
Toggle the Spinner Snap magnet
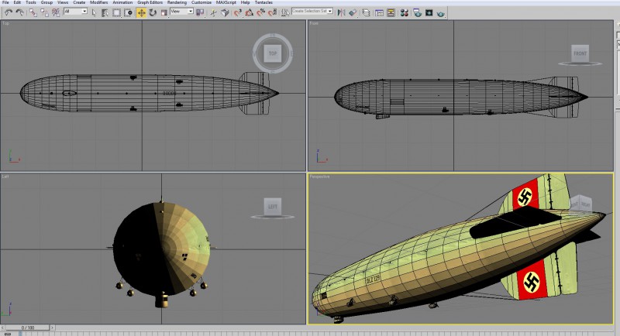[x=273, y=12]
